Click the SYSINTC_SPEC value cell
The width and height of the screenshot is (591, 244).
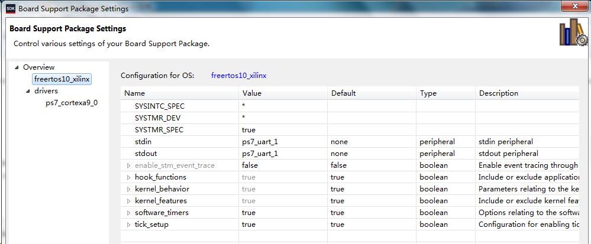[283, 106]
